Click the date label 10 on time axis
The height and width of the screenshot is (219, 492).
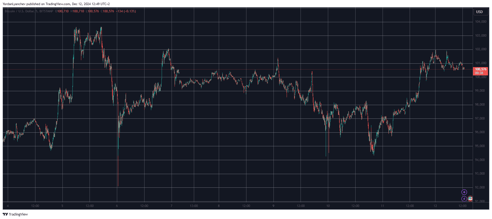[328, 206]
